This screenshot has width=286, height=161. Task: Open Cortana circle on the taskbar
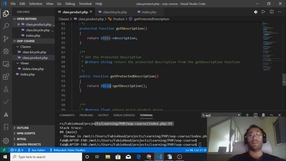pyautogui.click(x=87, y=157)
